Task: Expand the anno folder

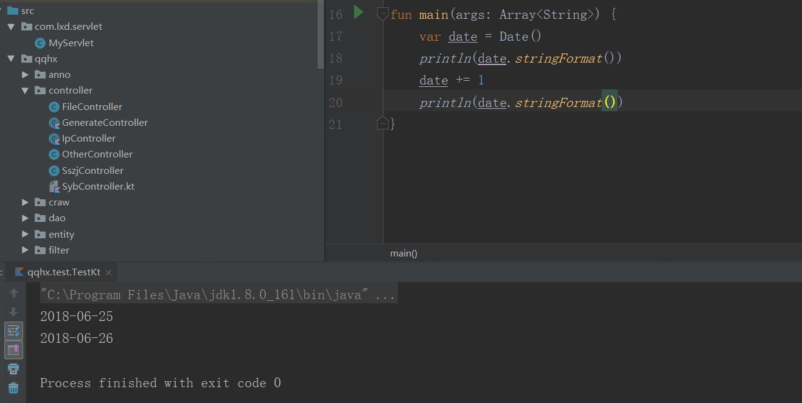Action: click(x=25, y=75)
